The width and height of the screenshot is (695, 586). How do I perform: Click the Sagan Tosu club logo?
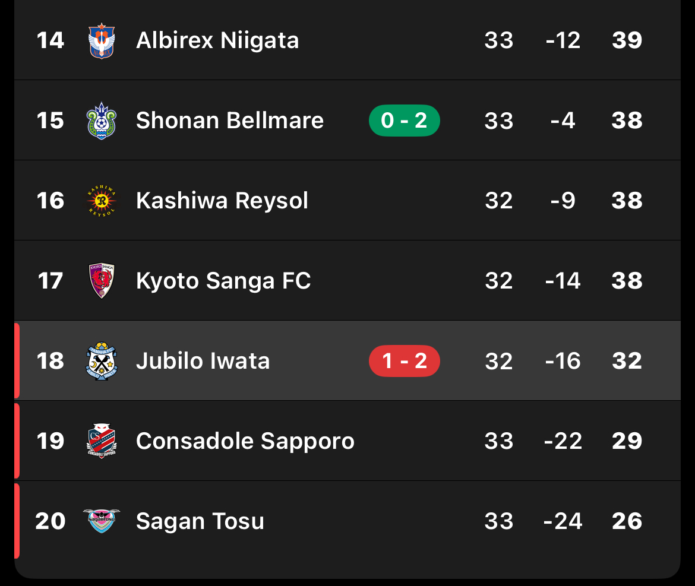[102, 521]
